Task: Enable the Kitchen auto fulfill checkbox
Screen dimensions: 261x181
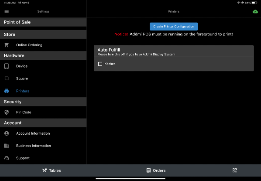Action: (100, 64)
